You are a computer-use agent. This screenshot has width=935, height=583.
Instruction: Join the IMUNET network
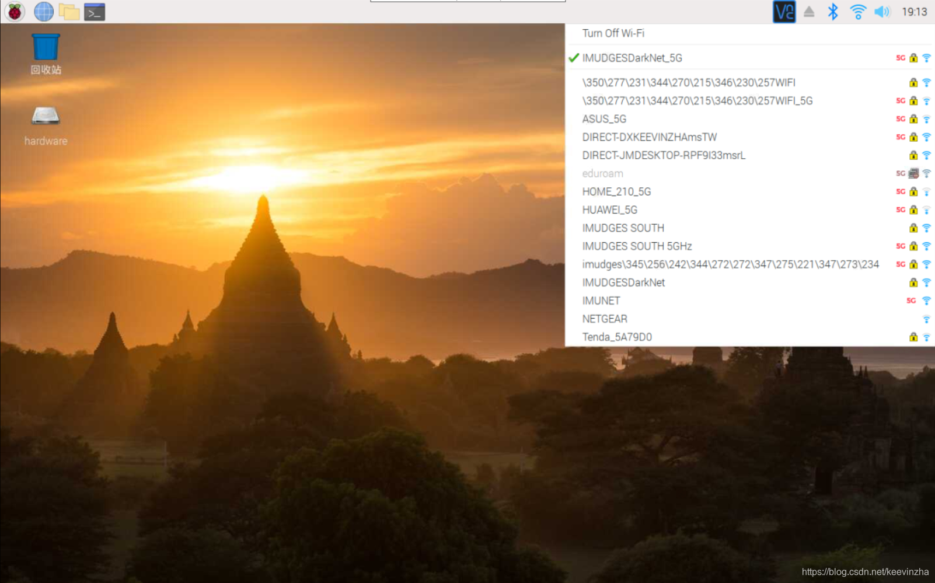pos(601,301)
